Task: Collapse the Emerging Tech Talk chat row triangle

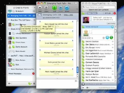Action: (9, 16)
